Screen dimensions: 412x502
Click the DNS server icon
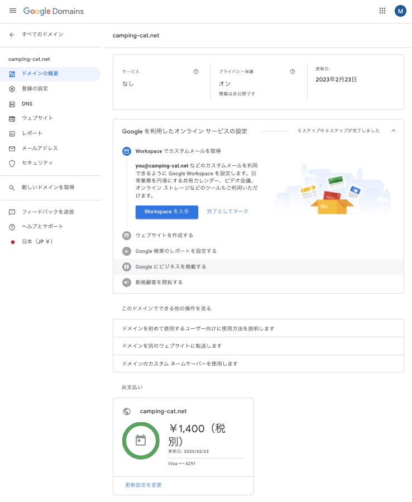point(12,104)
